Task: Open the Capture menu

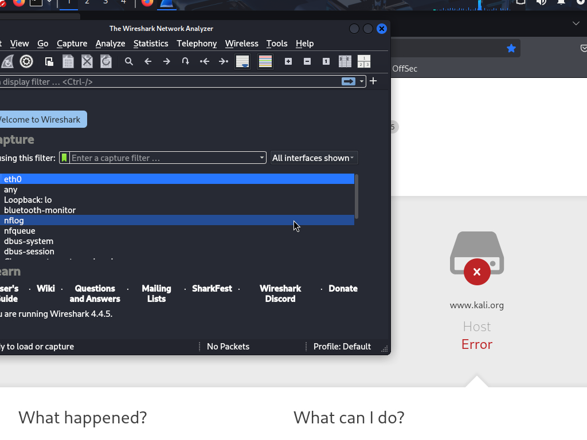Action: point(72,44)
